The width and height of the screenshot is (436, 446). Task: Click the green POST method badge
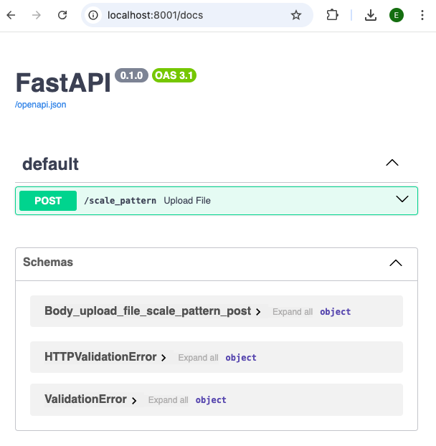click(x=48, y=201)
